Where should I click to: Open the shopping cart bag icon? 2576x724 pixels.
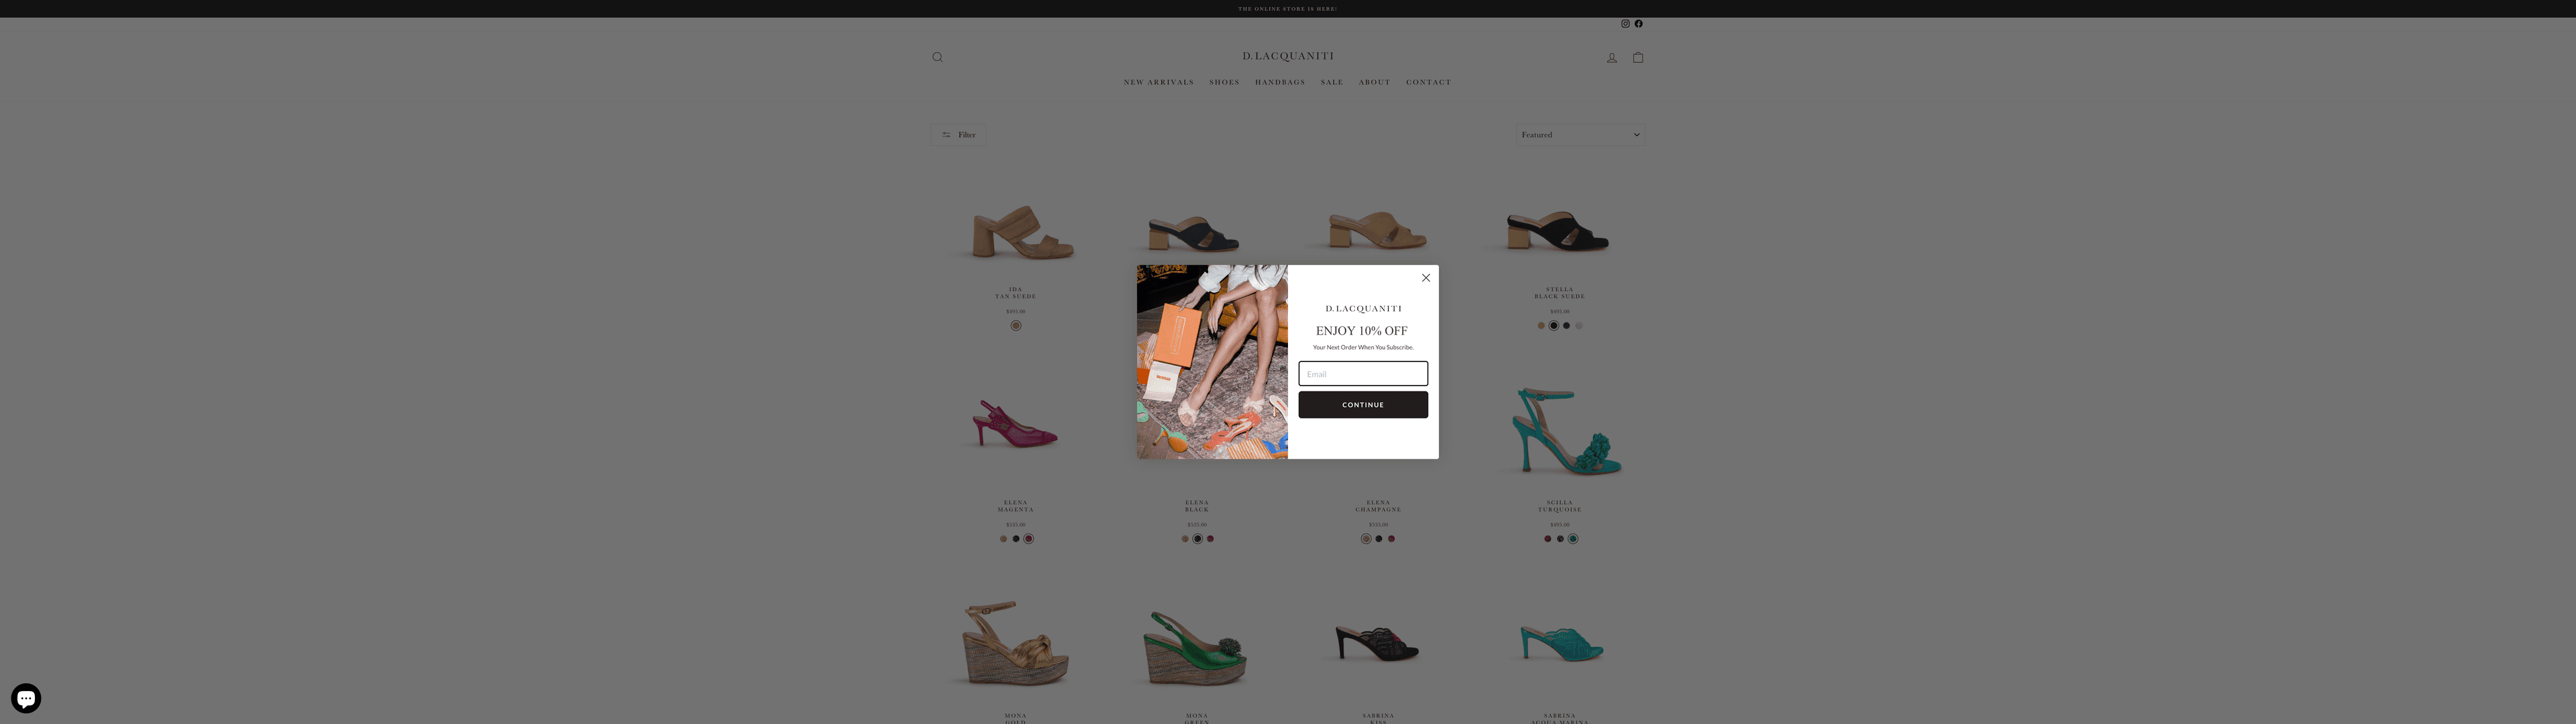click(x=1638, y=57)
